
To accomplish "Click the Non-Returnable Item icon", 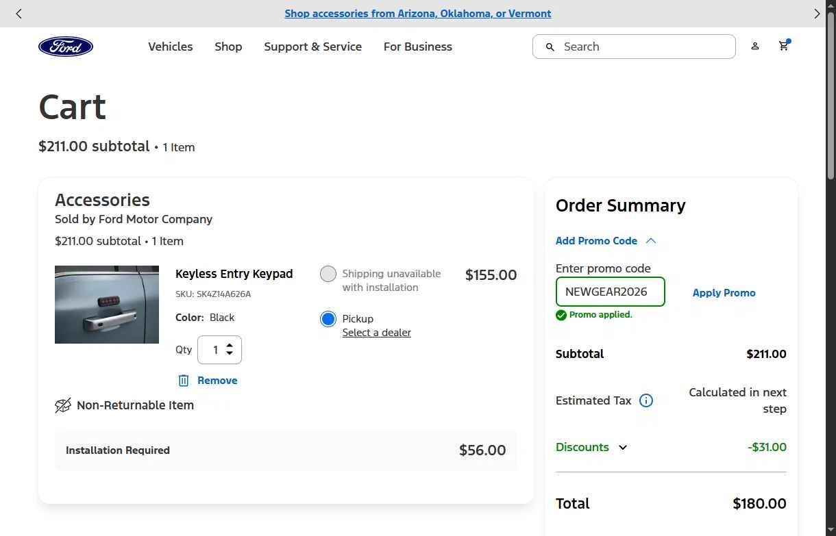I will click(63, 405).
